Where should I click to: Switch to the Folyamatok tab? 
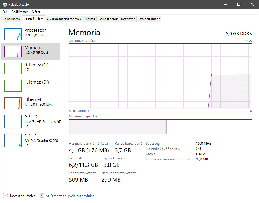coord(12,19)
